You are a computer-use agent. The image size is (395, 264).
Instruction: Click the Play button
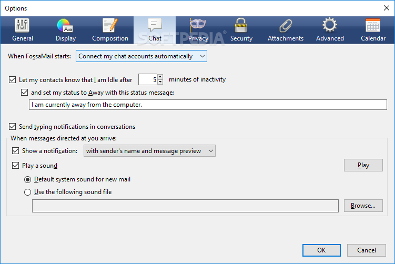click(363, 165)
